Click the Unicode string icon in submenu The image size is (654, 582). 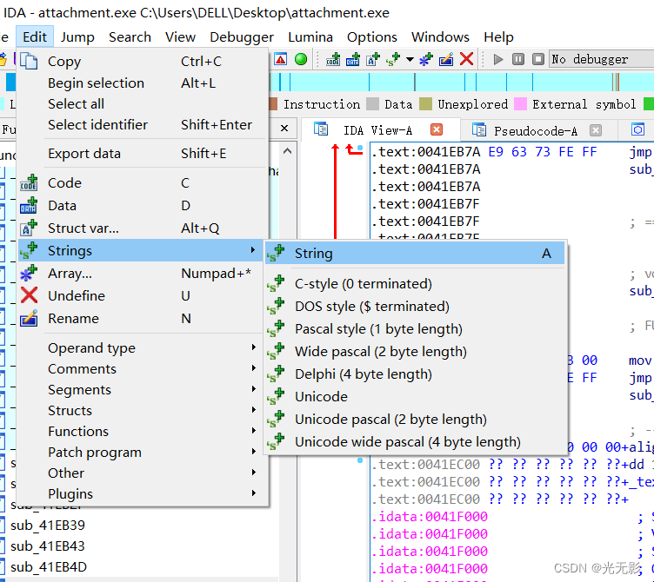click(276, 397)
